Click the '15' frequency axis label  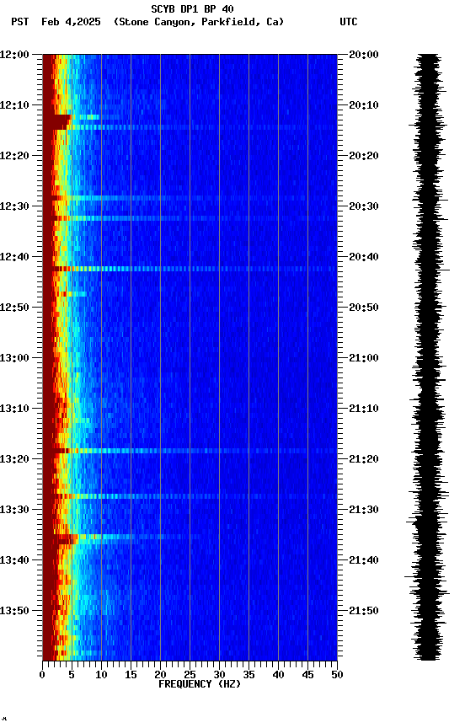coord(131,675)
